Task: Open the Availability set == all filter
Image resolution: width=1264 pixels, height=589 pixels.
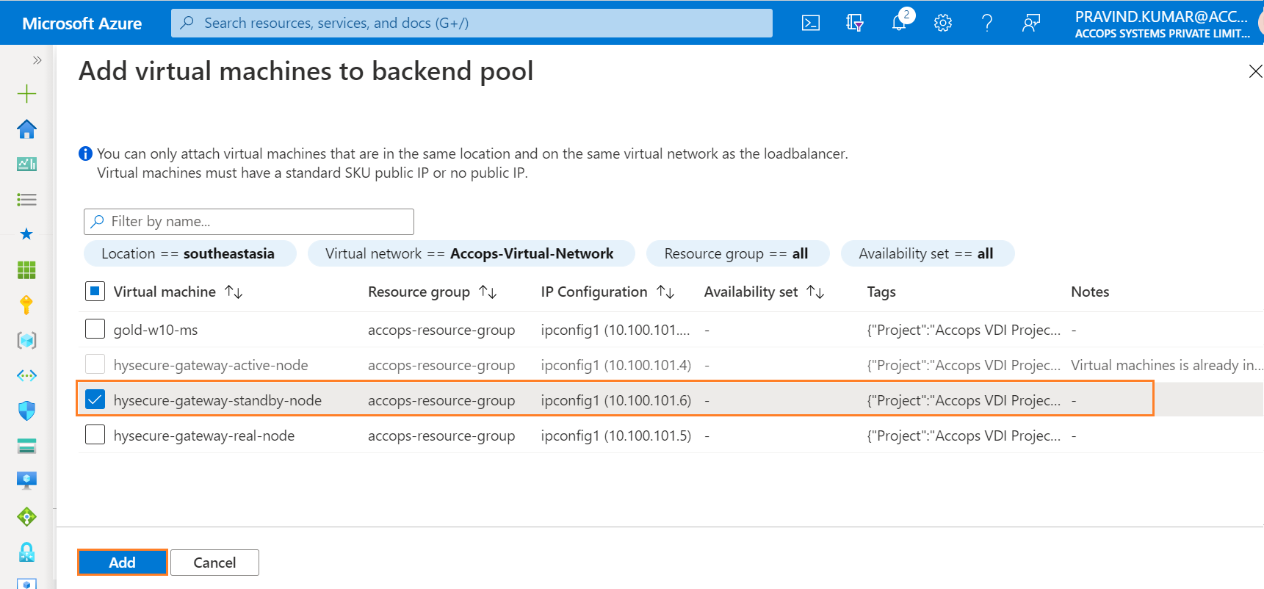Action: click(x=927, y=253)
